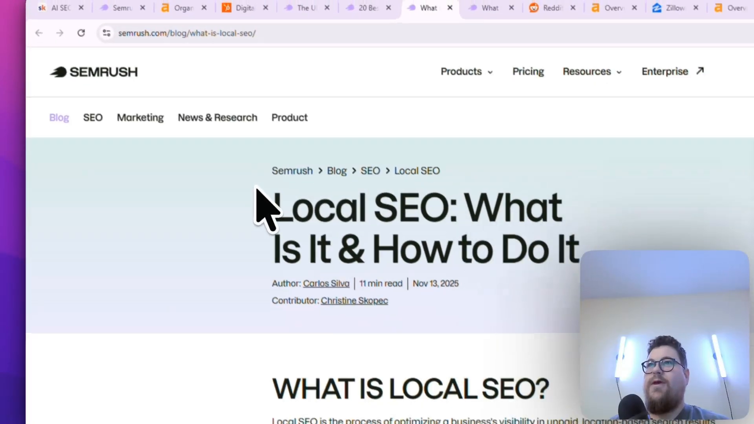Click the Pricing menu item
This screenshot has width=754, height=424.
point(528,71)
